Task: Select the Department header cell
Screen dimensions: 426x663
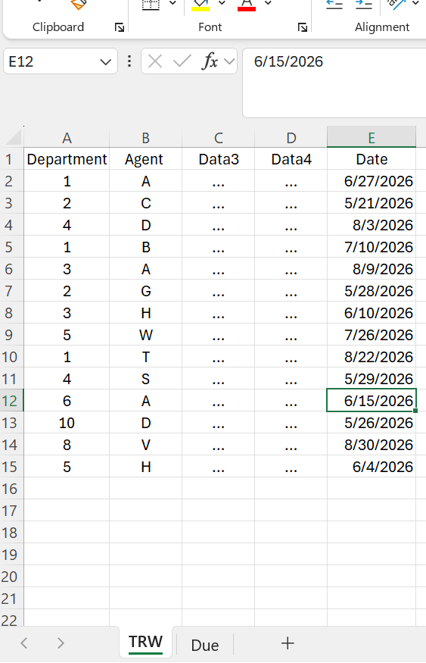Action: tap(67, 159)
